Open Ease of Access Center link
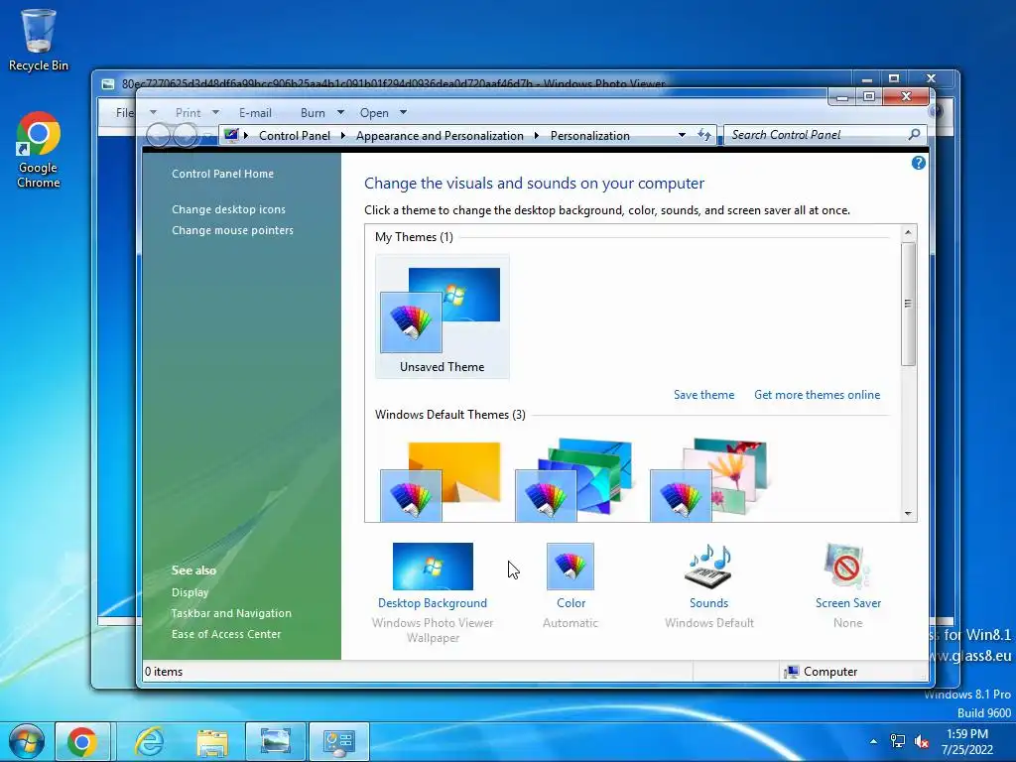The height and width of the screenshot is (762, 1016). pos(226,634)
